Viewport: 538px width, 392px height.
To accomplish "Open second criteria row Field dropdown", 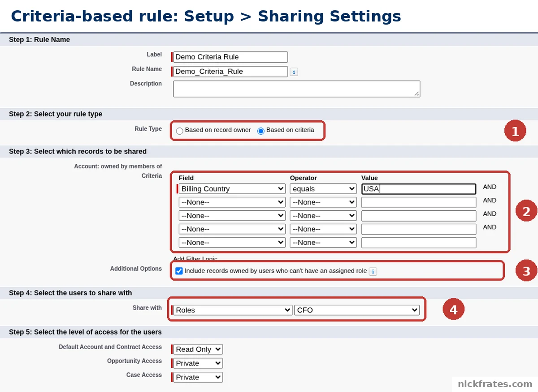I will coord(232,202).
